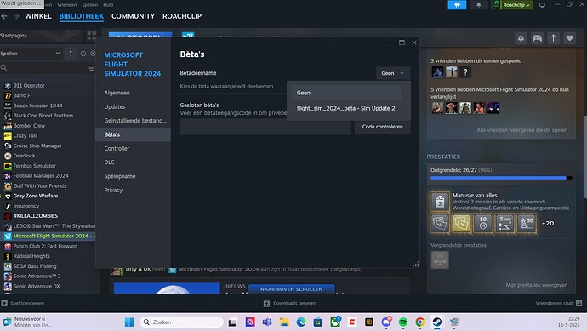Open the library grid view icon

(x=91, y=36)
